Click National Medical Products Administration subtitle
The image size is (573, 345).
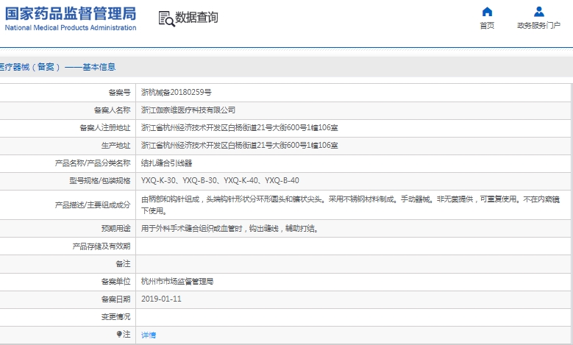tap(71, 28)
